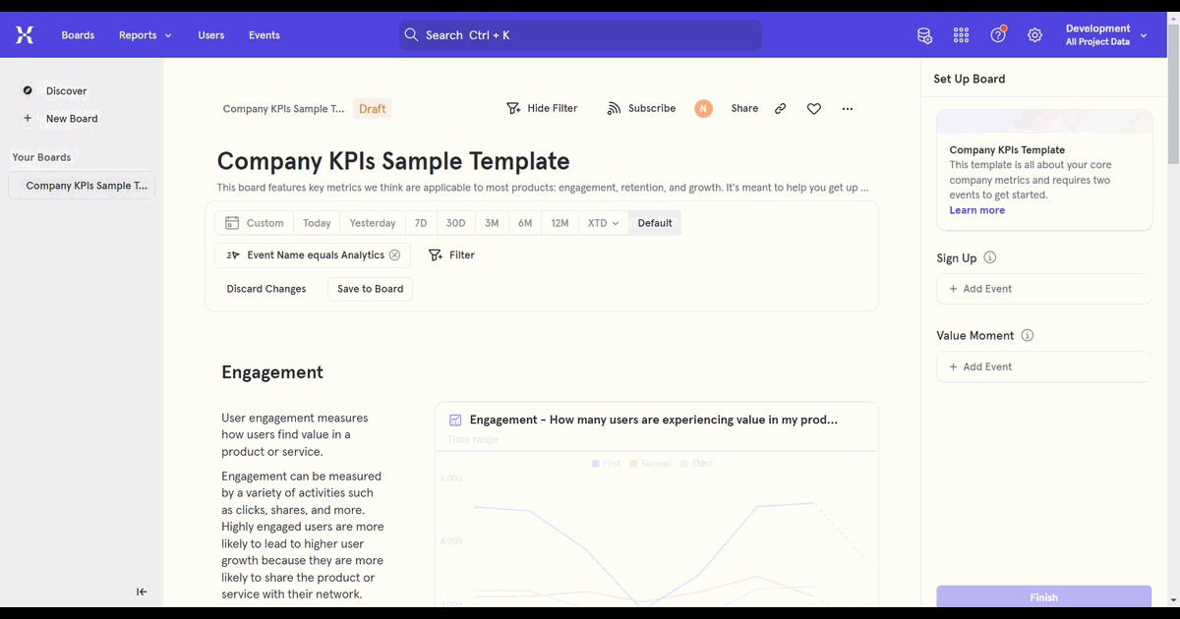This screenshot has height=619, width=1180.
Task: Click the Discover sidebar item
Action: 66,90
